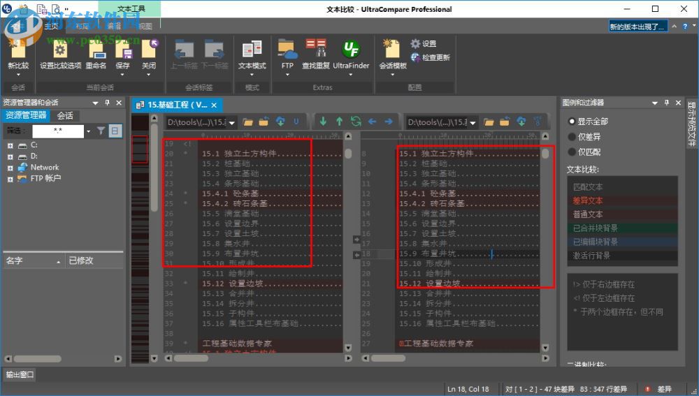Open 设置 settings with the gear icon
The height and width of the screenshot is (396, 699).
424,44
